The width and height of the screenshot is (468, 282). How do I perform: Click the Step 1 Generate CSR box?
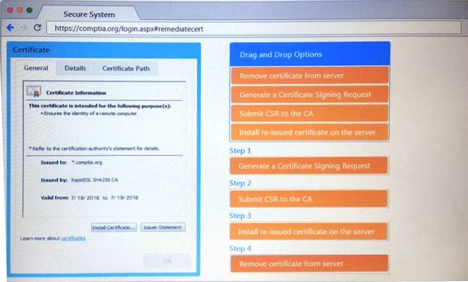point(308,166)
